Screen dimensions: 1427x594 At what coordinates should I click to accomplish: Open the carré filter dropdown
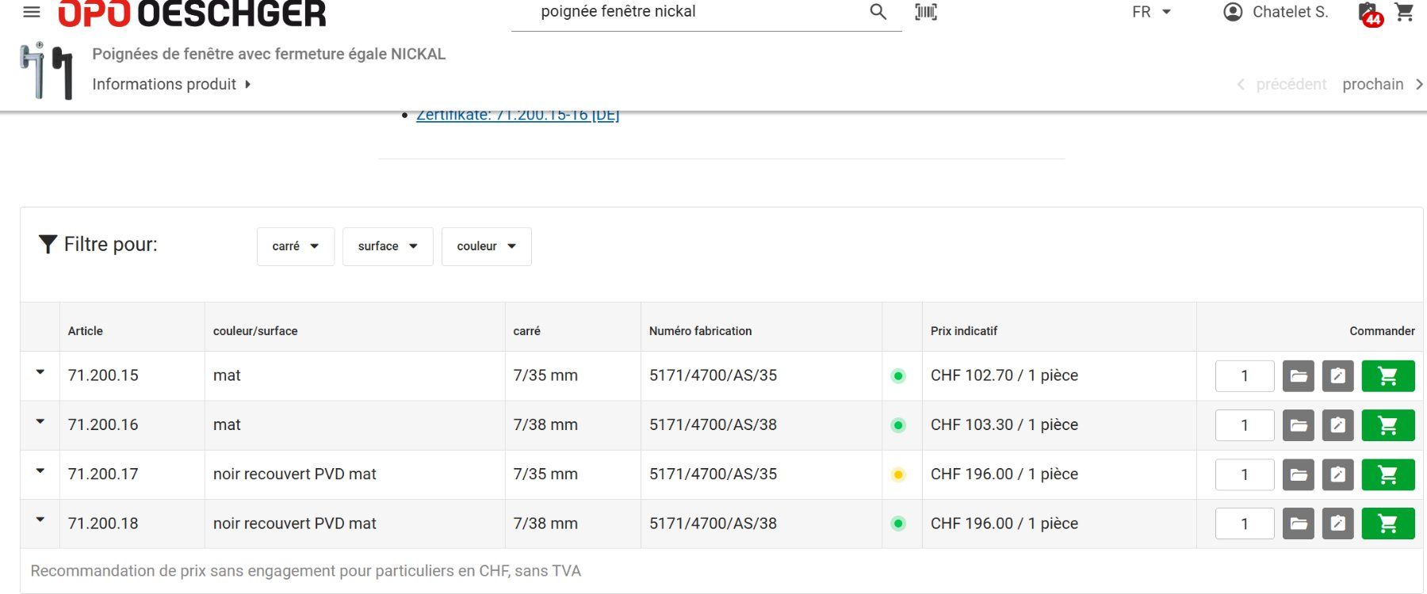pyautogui.click(x=296, y=246)
